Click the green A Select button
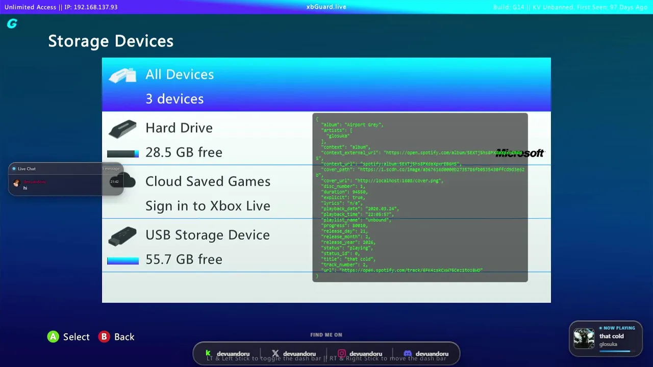The width and height of the screenshot is (653, 367). (x=53, y=336)
